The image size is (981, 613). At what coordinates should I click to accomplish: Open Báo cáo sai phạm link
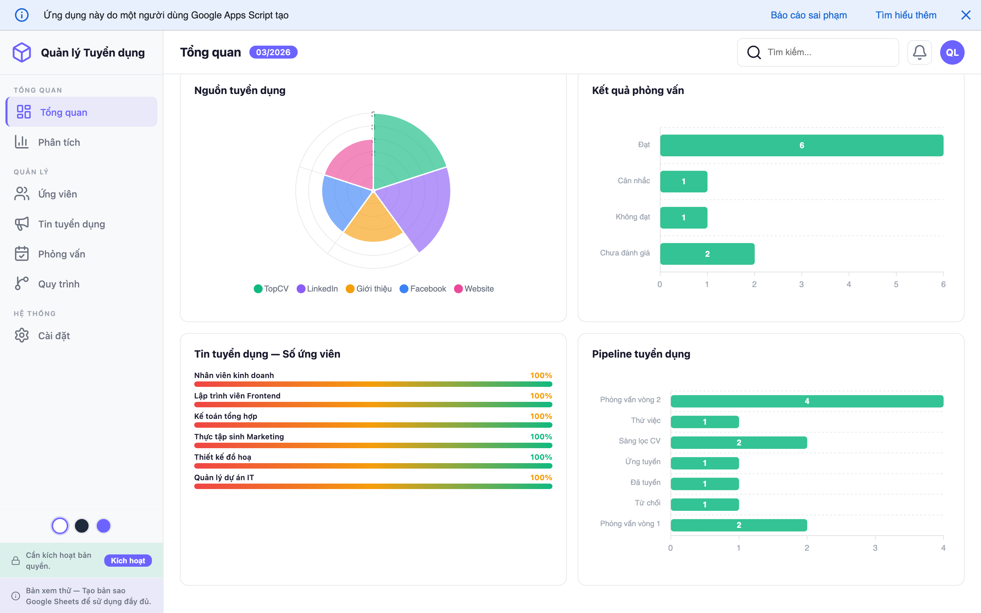coord(808,15)
